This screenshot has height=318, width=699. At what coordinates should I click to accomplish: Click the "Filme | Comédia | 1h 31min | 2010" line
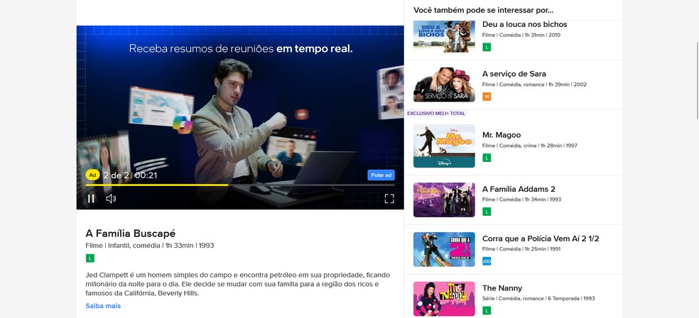click(x=521, y=35)
